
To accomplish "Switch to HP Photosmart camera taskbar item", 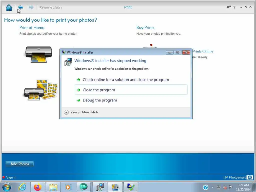I will coord(115,187).
